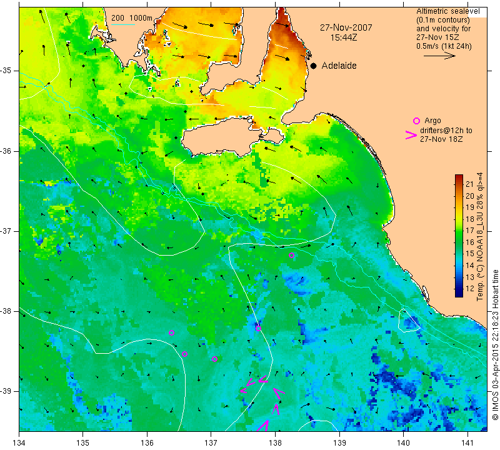The image size is (500, 450).
Task: Click the longitude axis label 134
Action: click(x=19, y=443)
